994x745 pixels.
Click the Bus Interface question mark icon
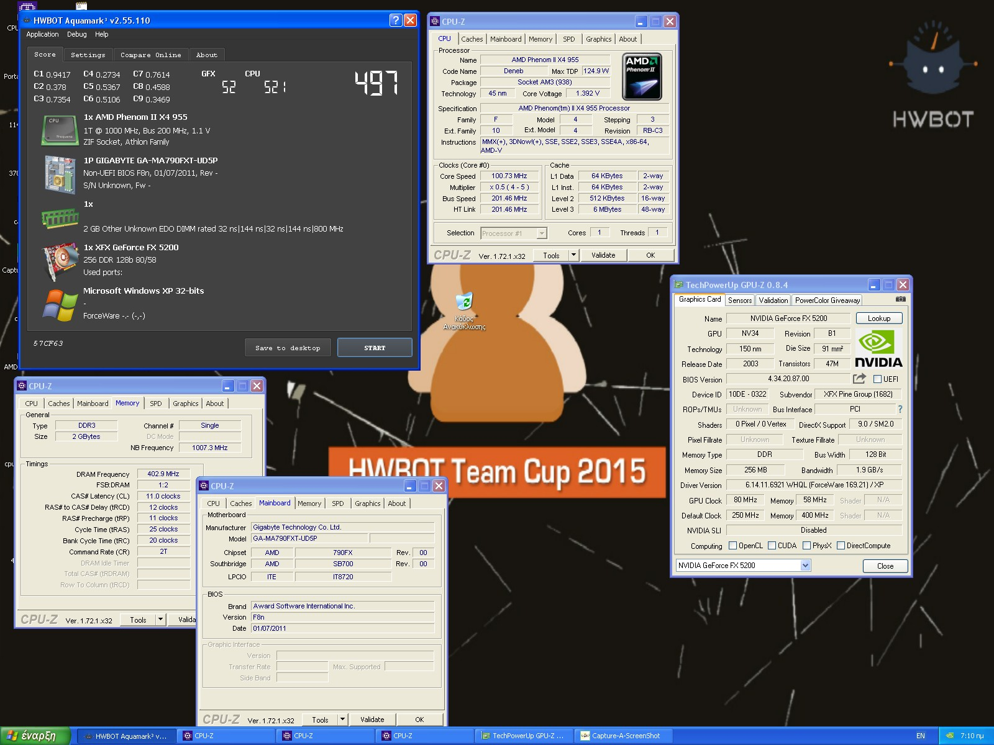[900, 409]
